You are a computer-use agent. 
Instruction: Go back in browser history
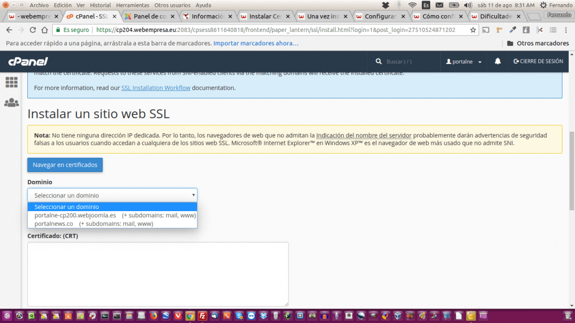click(x=9, y=30)
